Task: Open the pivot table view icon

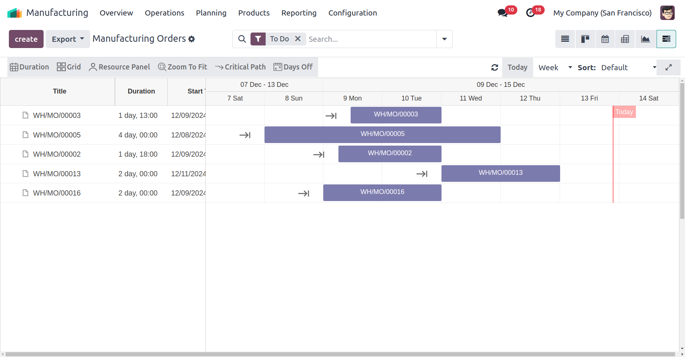Action: click(x=625, y=39)
